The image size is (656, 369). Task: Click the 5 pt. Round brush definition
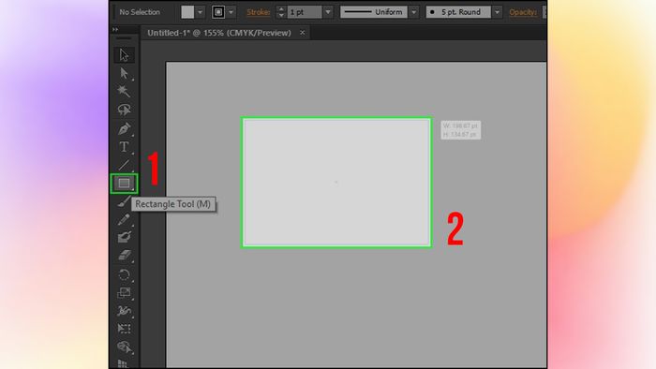[x=458, y=12]
